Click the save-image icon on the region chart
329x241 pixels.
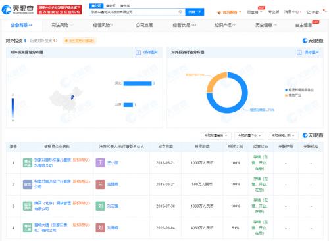(138, 53)
